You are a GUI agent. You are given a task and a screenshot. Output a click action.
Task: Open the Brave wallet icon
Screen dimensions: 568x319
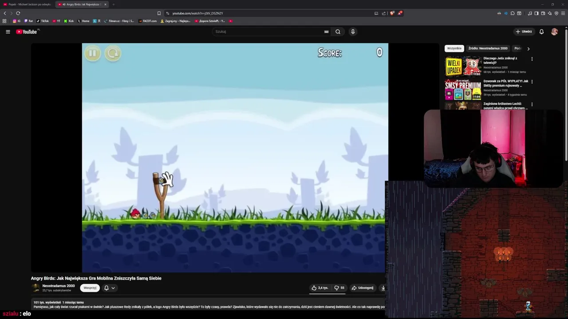[x=543, y=13]
